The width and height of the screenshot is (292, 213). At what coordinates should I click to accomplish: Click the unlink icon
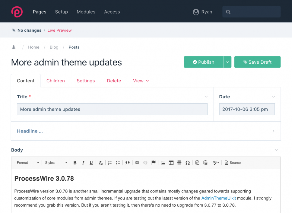(145, 163)
